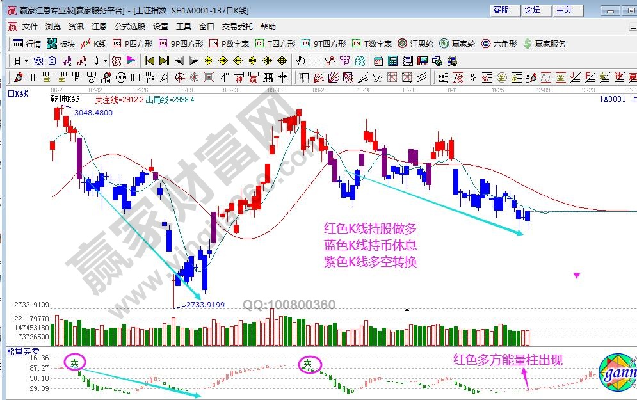Click the gann logo in indicator panel
The width and height of the screenshot is (637, 400).
click(x=617, y=373)
